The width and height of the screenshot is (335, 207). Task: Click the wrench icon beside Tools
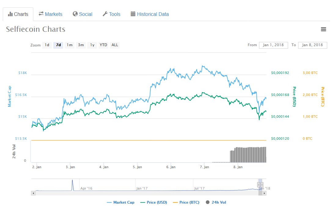105,14
